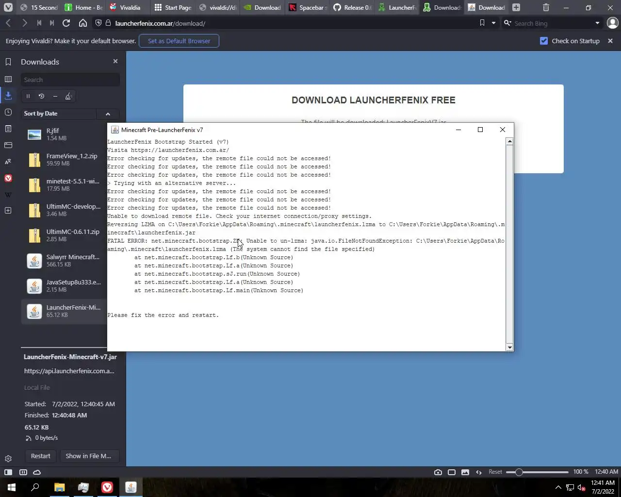
Task: Toggle page tiling in the status bar
Action: pyautogui.click(x=452, y=472)
